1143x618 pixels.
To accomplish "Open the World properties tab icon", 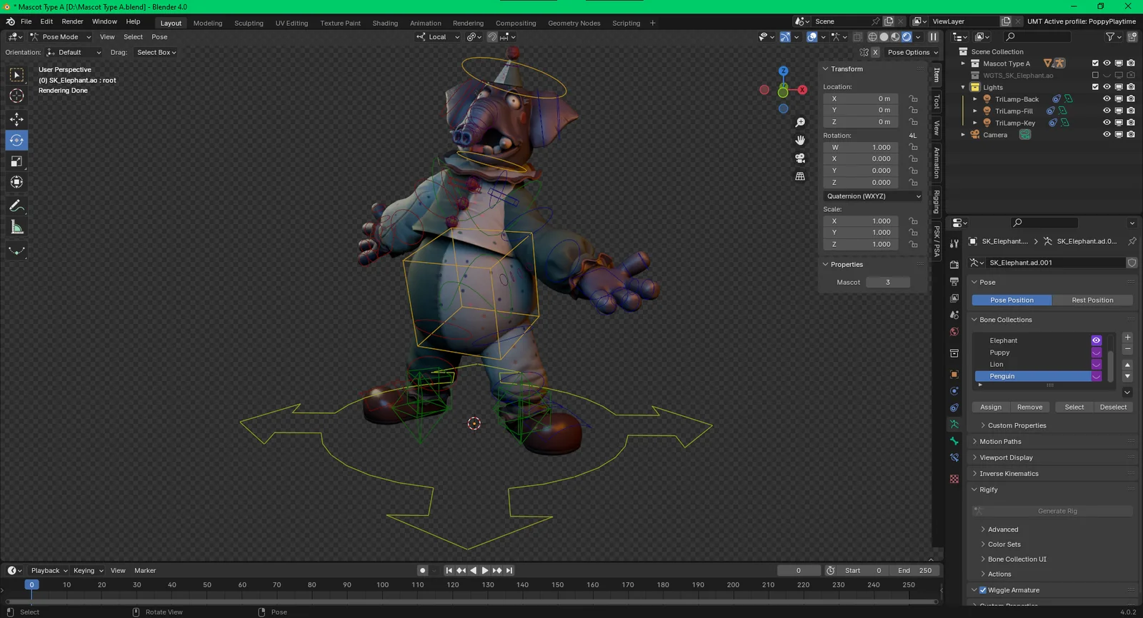I will click(x=954, y=332).
